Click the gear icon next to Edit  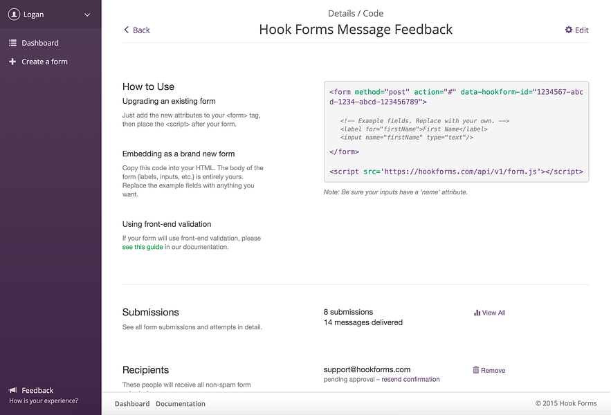pyautogui.click(x=569, y=30)
